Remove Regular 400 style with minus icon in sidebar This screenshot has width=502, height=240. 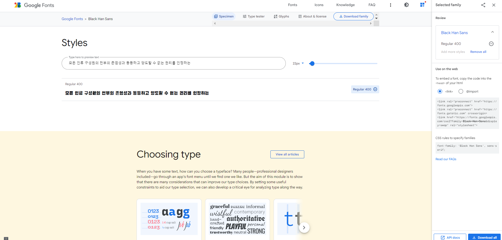491,44
